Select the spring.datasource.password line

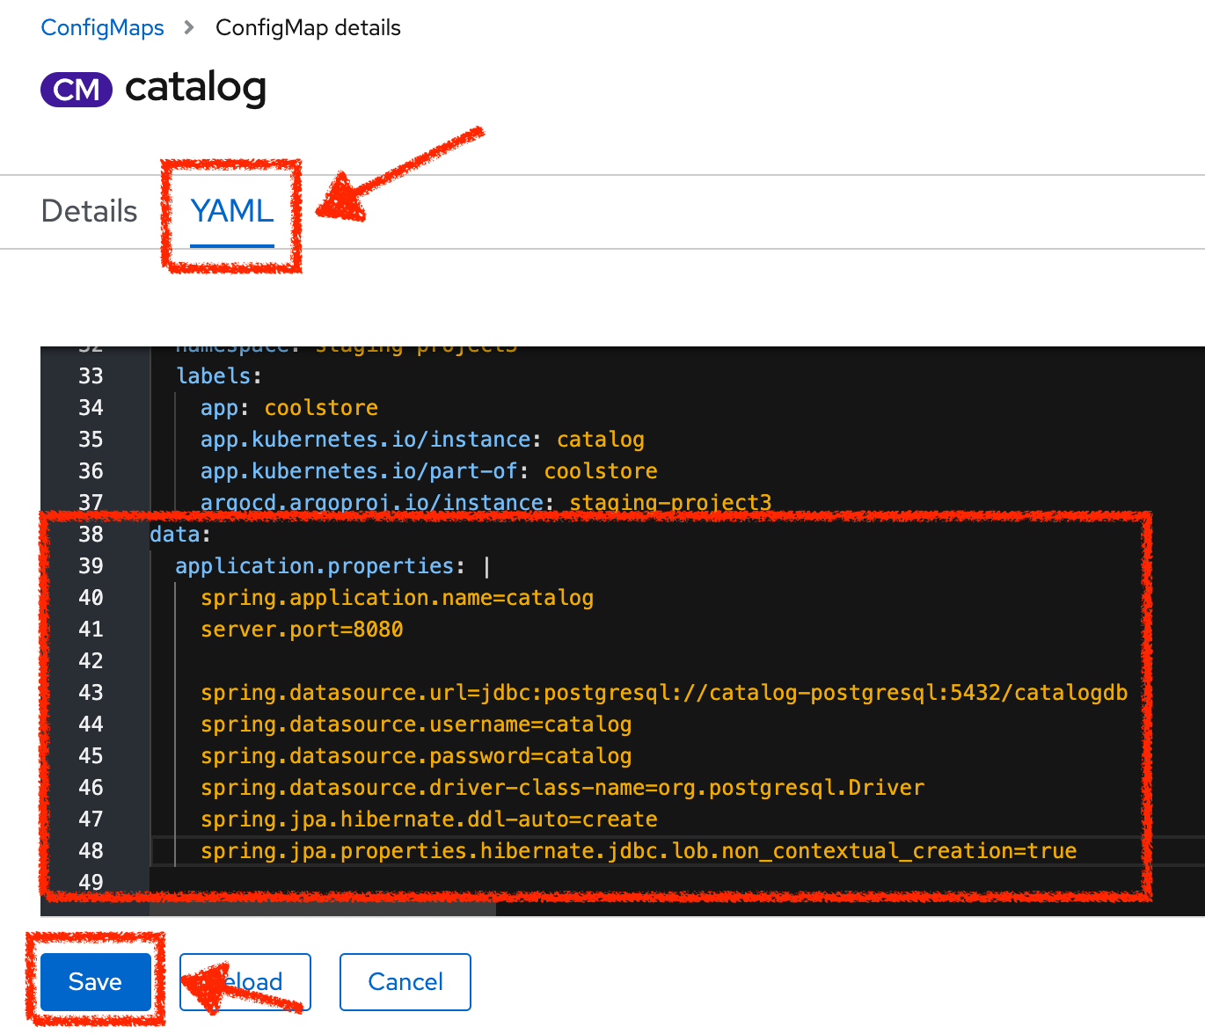tap(415, 755)
